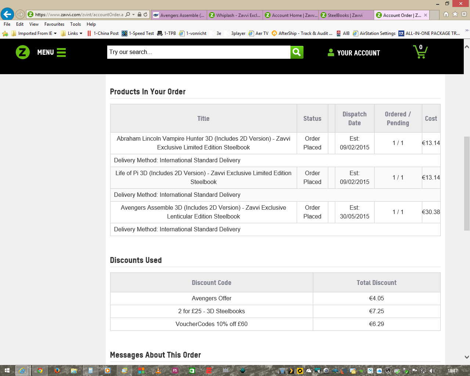Click the scrollbar up arrow
Viewport: 470px width, 376px height.
click(x=467, y=47)
